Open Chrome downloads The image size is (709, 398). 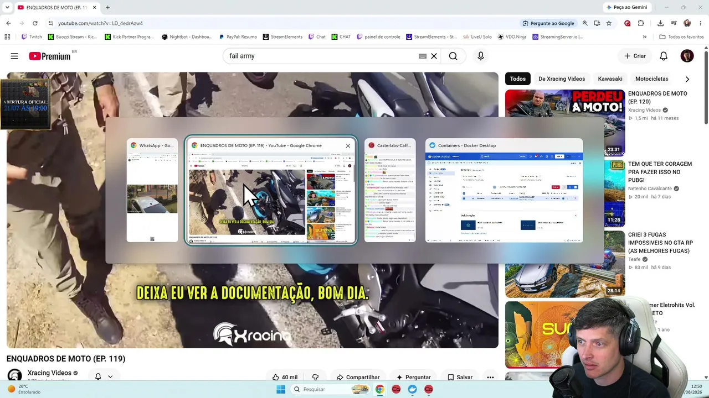660,23
